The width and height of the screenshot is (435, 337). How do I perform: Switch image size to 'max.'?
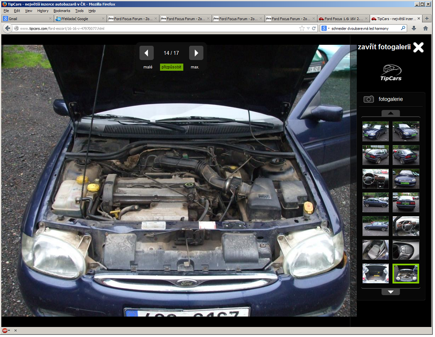pyautogui.click(x=195, y=67)
